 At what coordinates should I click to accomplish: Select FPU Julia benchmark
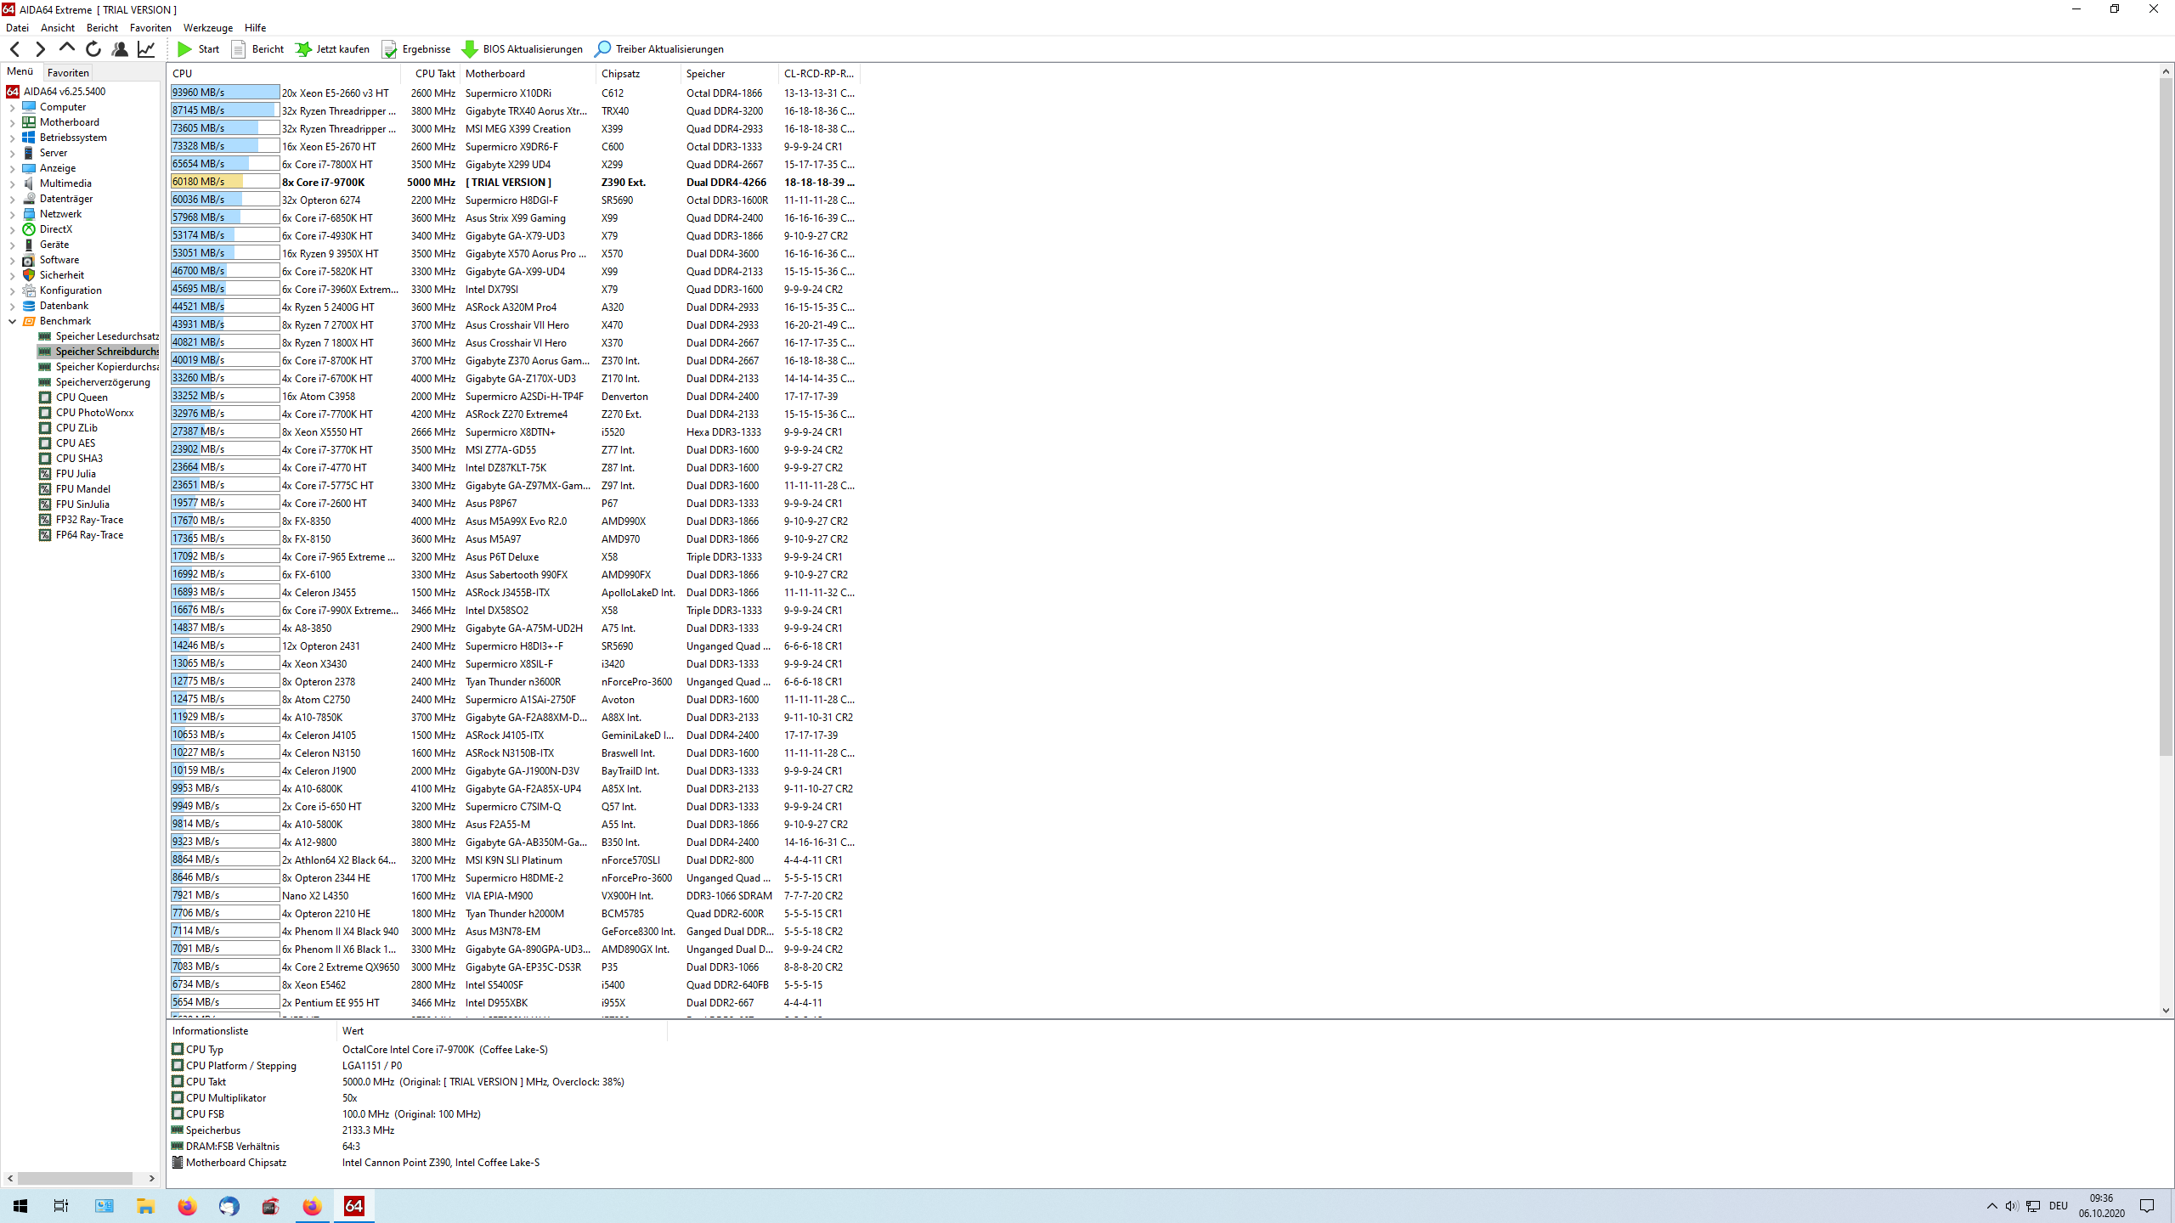[x=76, y=474]
